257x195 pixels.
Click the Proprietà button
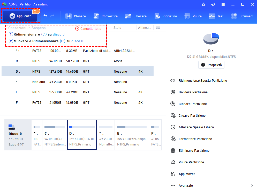click(x=211, y=65)
